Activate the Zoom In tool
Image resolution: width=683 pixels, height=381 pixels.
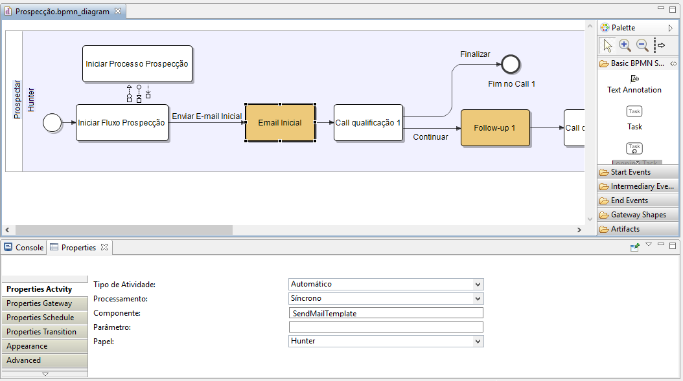pos(625,45)
